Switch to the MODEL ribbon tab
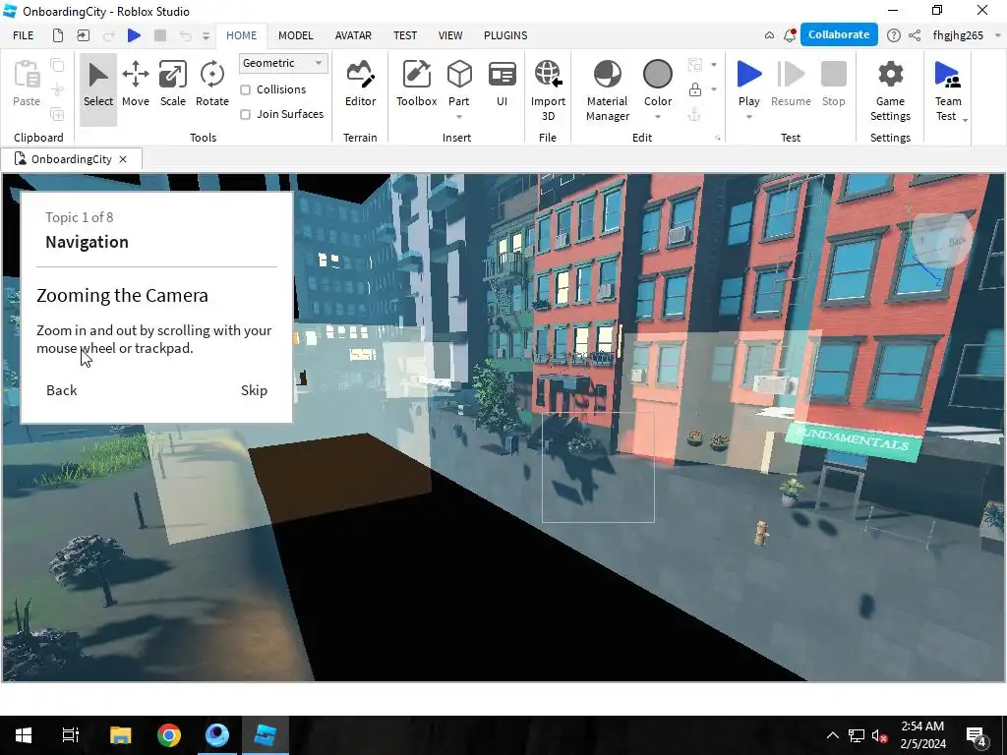 295,35
